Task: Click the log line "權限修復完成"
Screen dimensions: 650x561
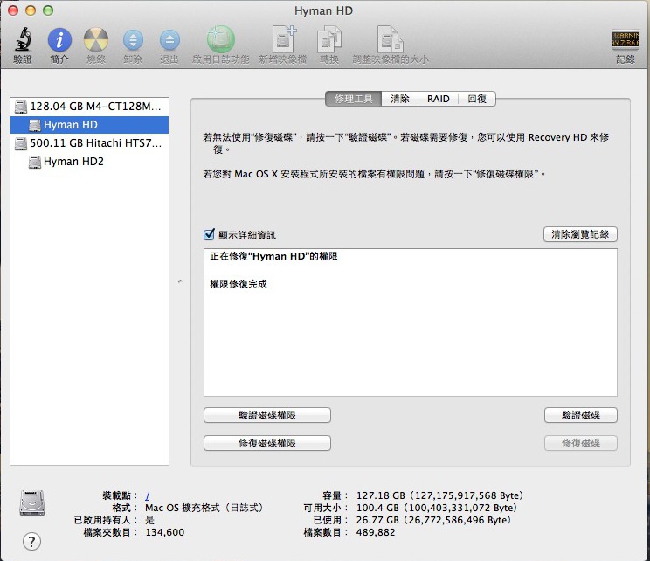Action: 239,284
